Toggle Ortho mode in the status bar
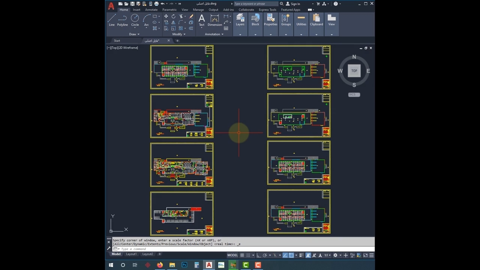This screenshot has width=480, height=270. (258, 255)
